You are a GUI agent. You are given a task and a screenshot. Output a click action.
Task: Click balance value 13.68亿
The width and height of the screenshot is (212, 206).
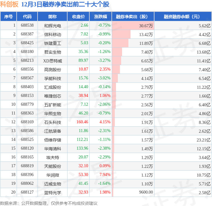click(204, 52)
